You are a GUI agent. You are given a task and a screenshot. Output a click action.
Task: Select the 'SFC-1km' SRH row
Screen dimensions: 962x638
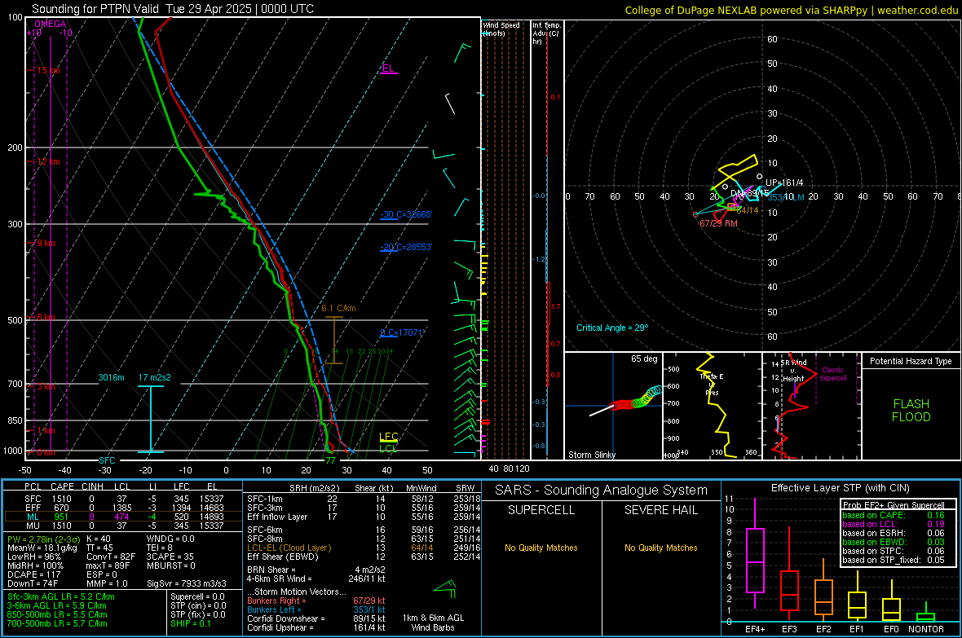pos(364,499)
